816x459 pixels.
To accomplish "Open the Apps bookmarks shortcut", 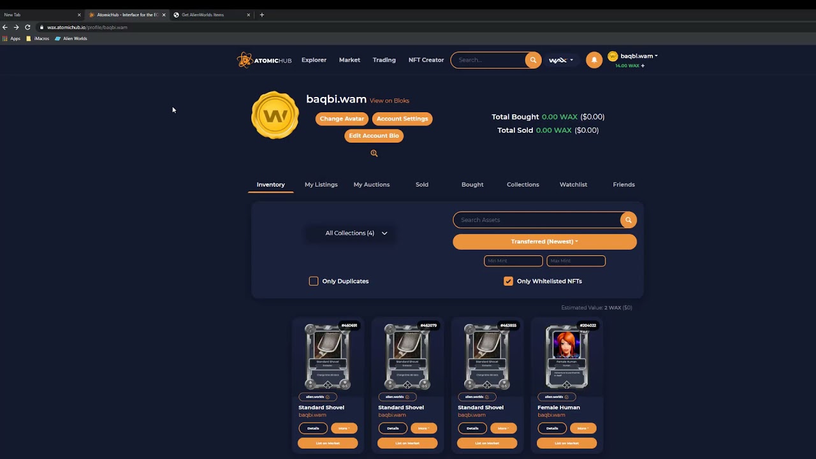I will [x=11, y=38].
